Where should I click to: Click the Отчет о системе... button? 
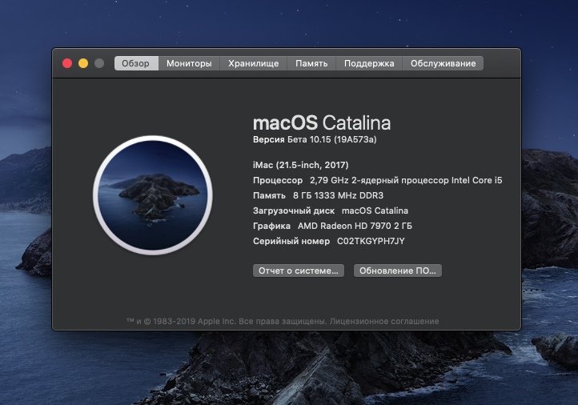(x=299, y=271)
